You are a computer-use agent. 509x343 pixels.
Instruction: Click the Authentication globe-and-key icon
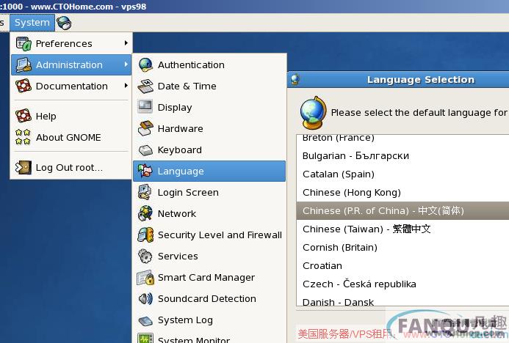point(145,64)
